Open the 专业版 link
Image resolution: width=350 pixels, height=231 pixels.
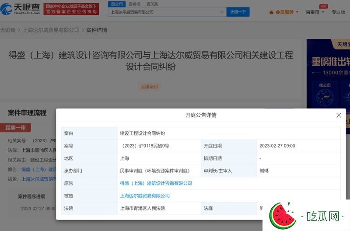click(x=338, y=12)
